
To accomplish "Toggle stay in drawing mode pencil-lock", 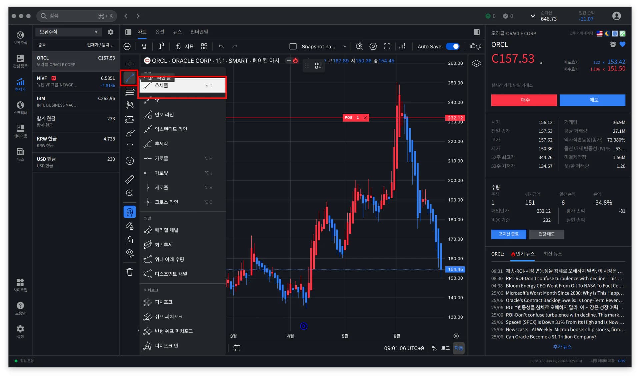I will [x=130, y=226].
